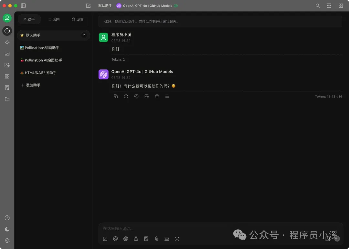Screen dimensions: 349x249
Task: Open the mini apps grid in sidebar
Action: (x=7, y=76)
